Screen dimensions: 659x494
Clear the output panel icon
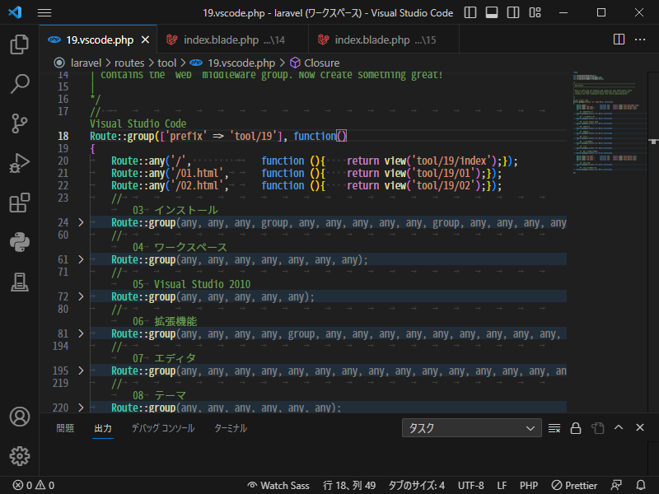click(x=554, y=428)
